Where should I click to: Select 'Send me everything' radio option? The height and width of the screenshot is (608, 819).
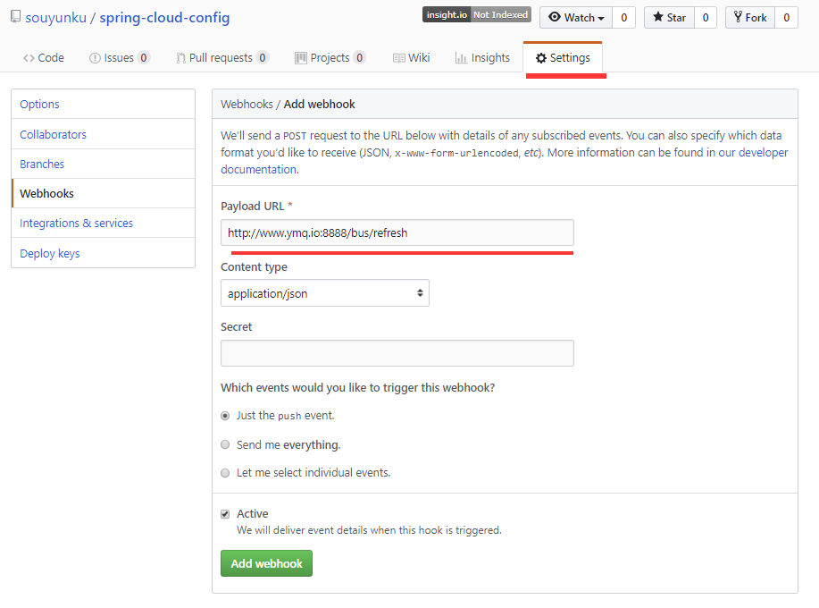pyautogui.click(x=225, y=444)
